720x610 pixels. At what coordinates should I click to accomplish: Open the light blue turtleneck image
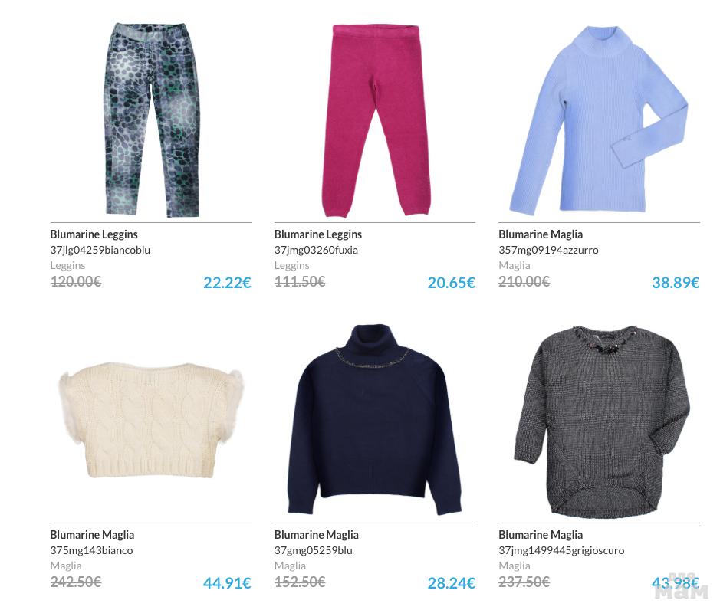point(599,120)
